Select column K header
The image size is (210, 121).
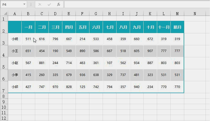[150, 14]
